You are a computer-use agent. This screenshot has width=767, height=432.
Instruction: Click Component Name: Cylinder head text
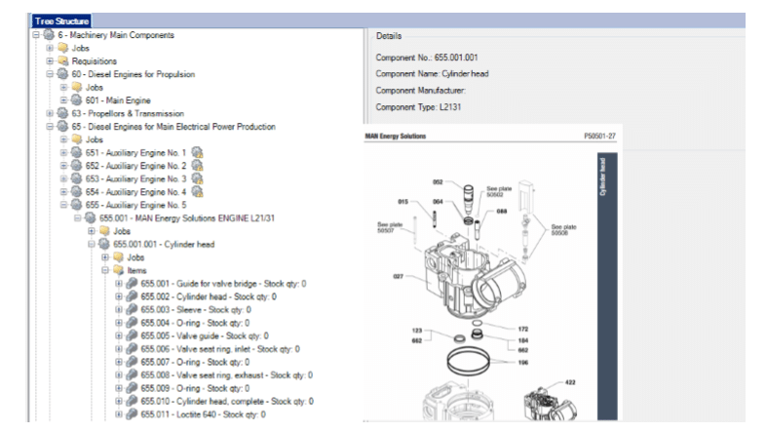pos(432,74)
